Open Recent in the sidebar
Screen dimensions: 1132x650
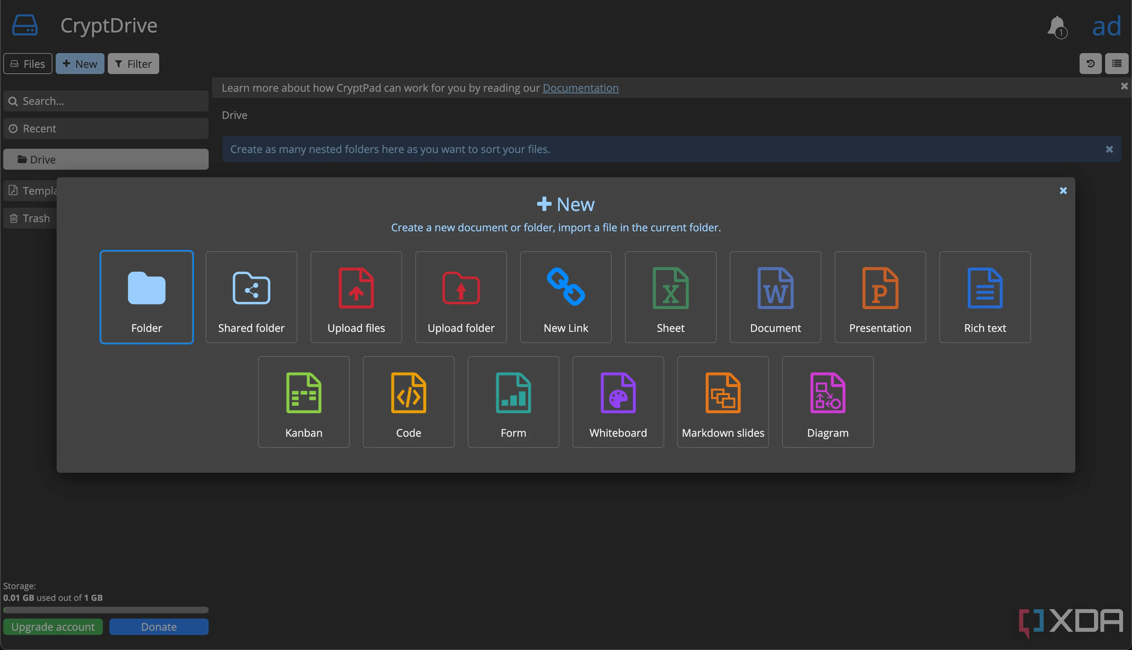pos(106,128)
